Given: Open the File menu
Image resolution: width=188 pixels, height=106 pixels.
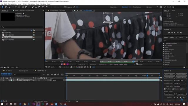Looking at the screenshot, I should pos(2,4).
